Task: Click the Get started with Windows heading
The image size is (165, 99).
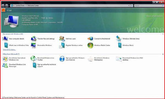Action: pos(13,34)
